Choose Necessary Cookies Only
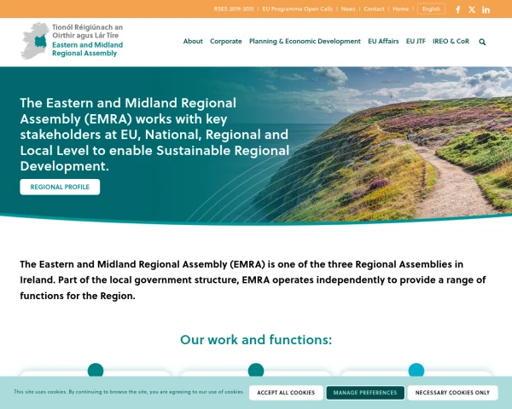512x409 pixels. [452, 393]
